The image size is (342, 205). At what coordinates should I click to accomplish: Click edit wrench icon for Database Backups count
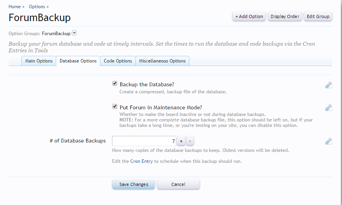pos(328,141)
